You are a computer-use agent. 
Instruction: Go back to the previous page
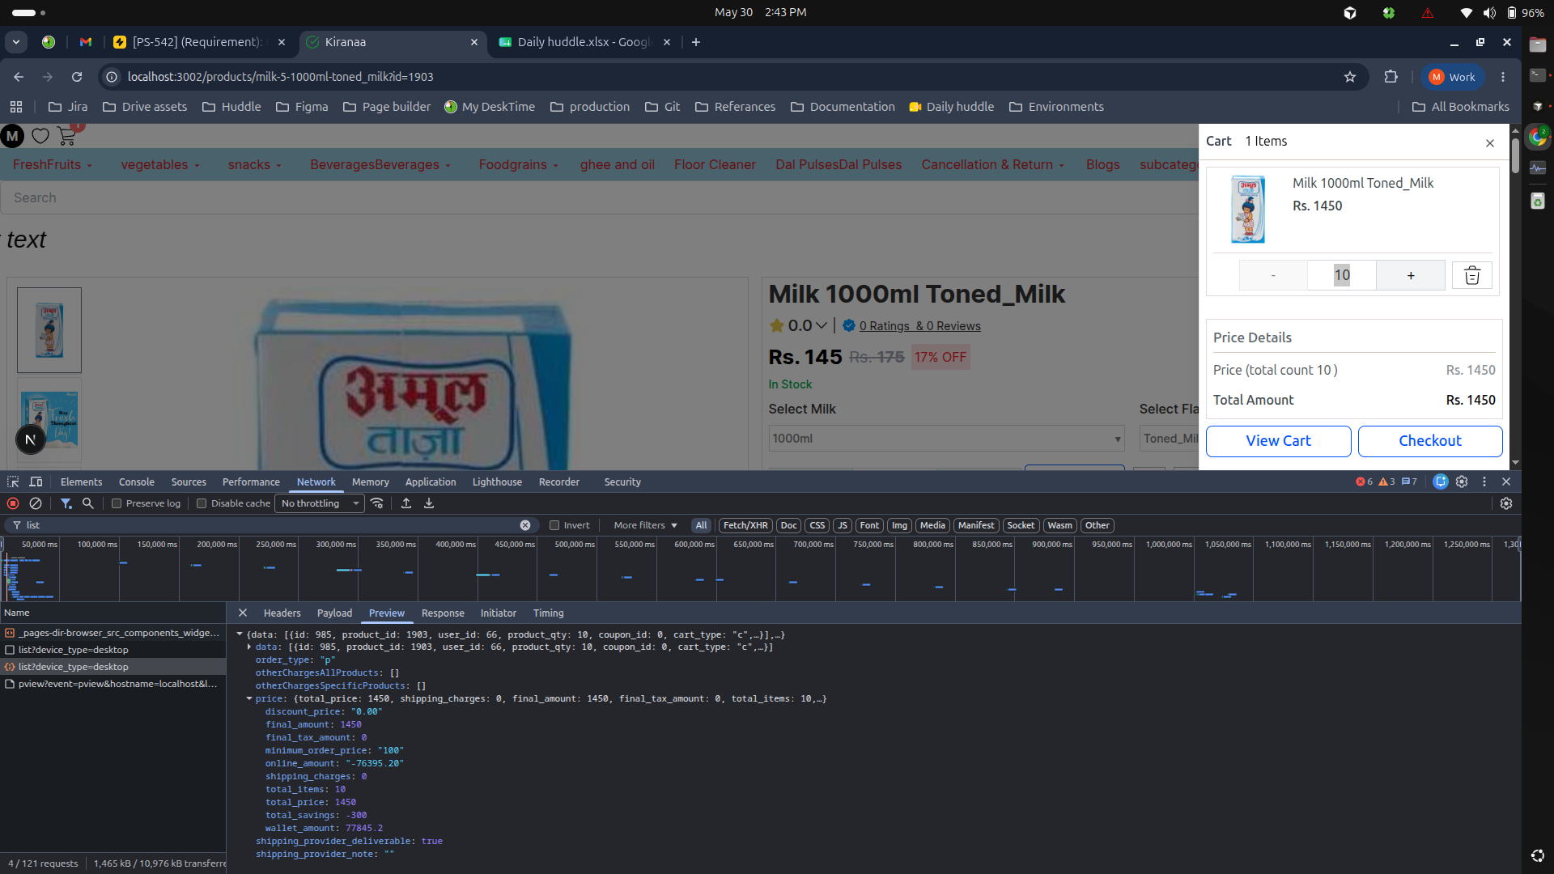[19, 77]
